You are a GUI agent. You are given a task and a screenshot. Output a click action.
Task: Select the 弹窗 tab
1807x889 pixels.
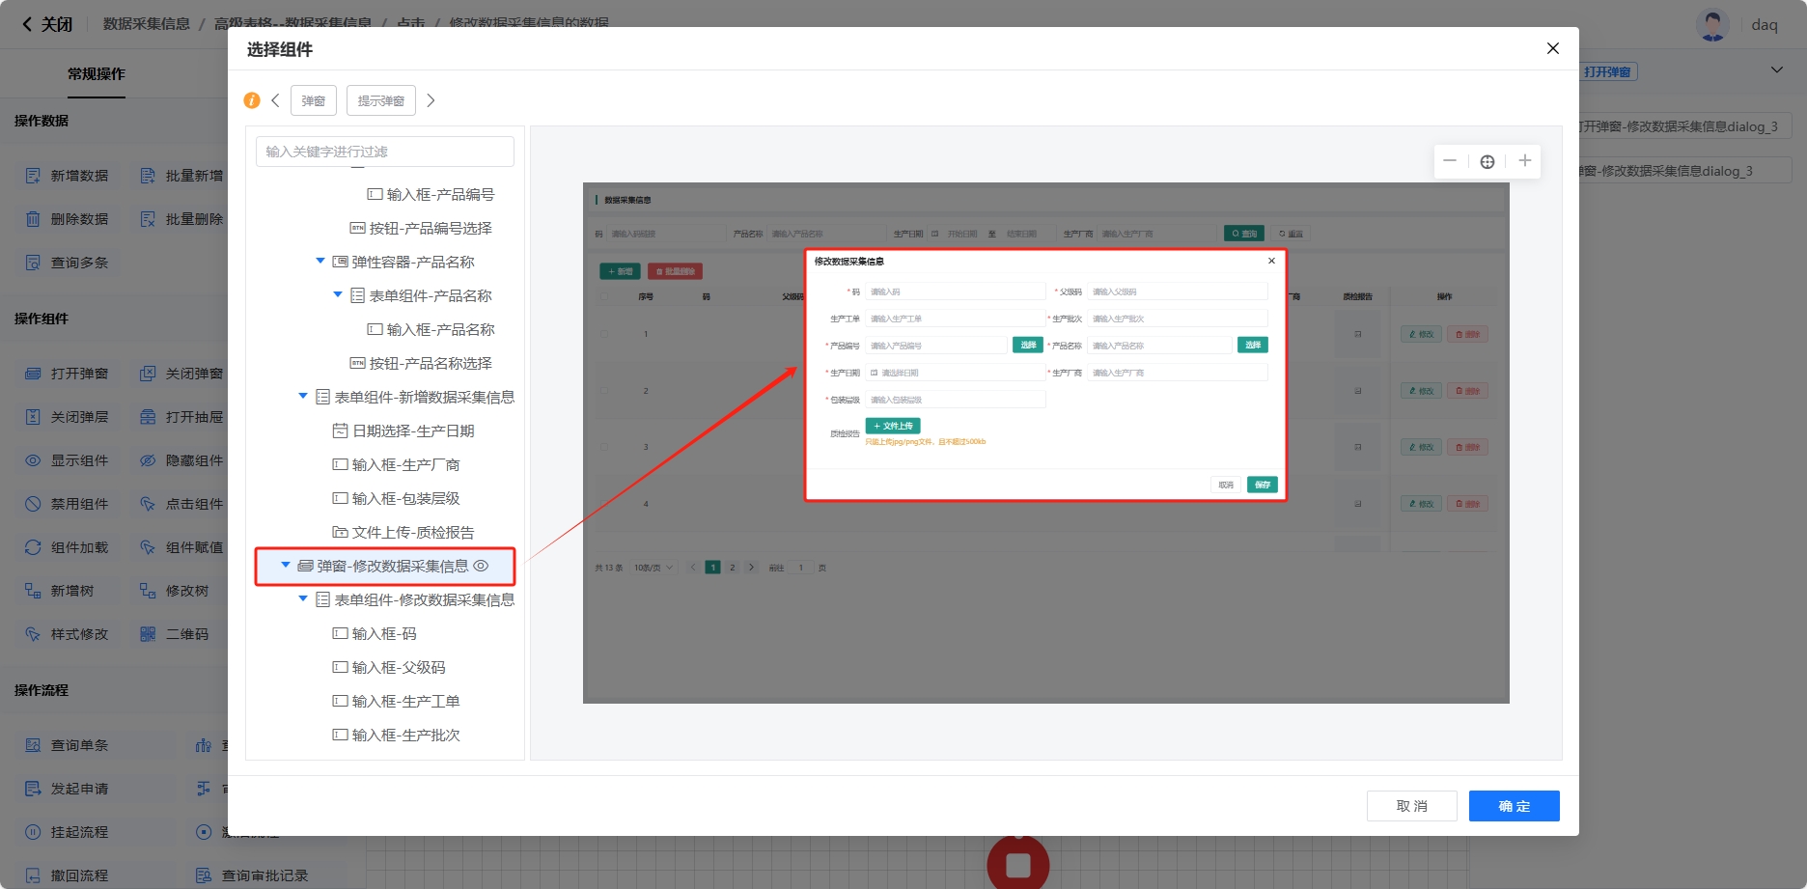pos(314,100)
